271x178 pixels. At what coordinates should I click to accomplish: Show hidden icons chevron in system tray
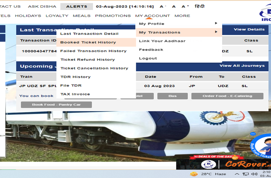point(237,174)
